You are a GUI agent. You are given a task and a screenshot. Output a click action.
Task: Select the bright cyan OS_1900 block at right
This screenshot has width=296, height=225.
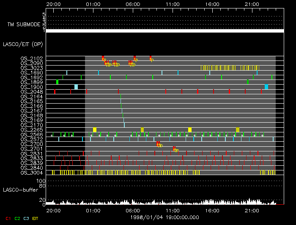[266, 87]
